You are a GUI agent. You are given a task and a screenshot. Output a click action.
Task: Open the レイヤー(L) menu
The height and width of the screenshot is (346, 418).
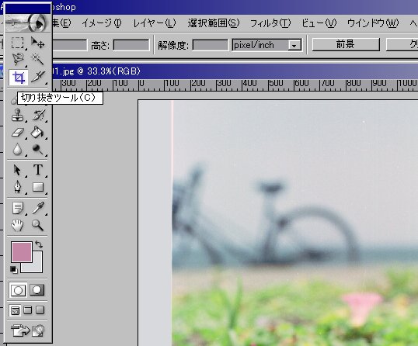(x=155, y=23)
